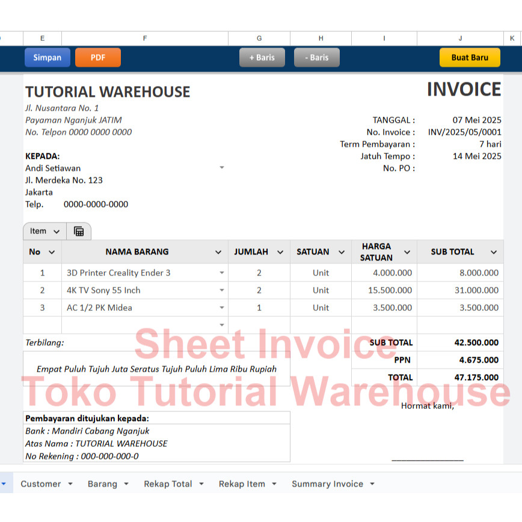
Task: Click the blue Simpan button
Action: click(x=48, y=57)
